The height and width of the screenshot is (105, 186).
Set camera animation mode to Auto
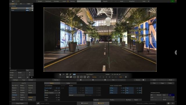tap(164, 95)
